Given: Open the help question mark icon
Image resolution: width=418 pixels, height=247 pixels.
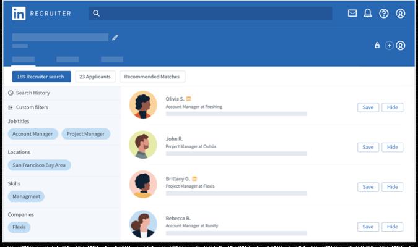Looking at the screenshot, I should 384,14.
